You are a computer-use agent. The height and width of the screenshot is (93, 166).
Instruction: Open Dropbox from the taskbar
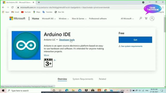pyautogui.click(x=86, y=91)
